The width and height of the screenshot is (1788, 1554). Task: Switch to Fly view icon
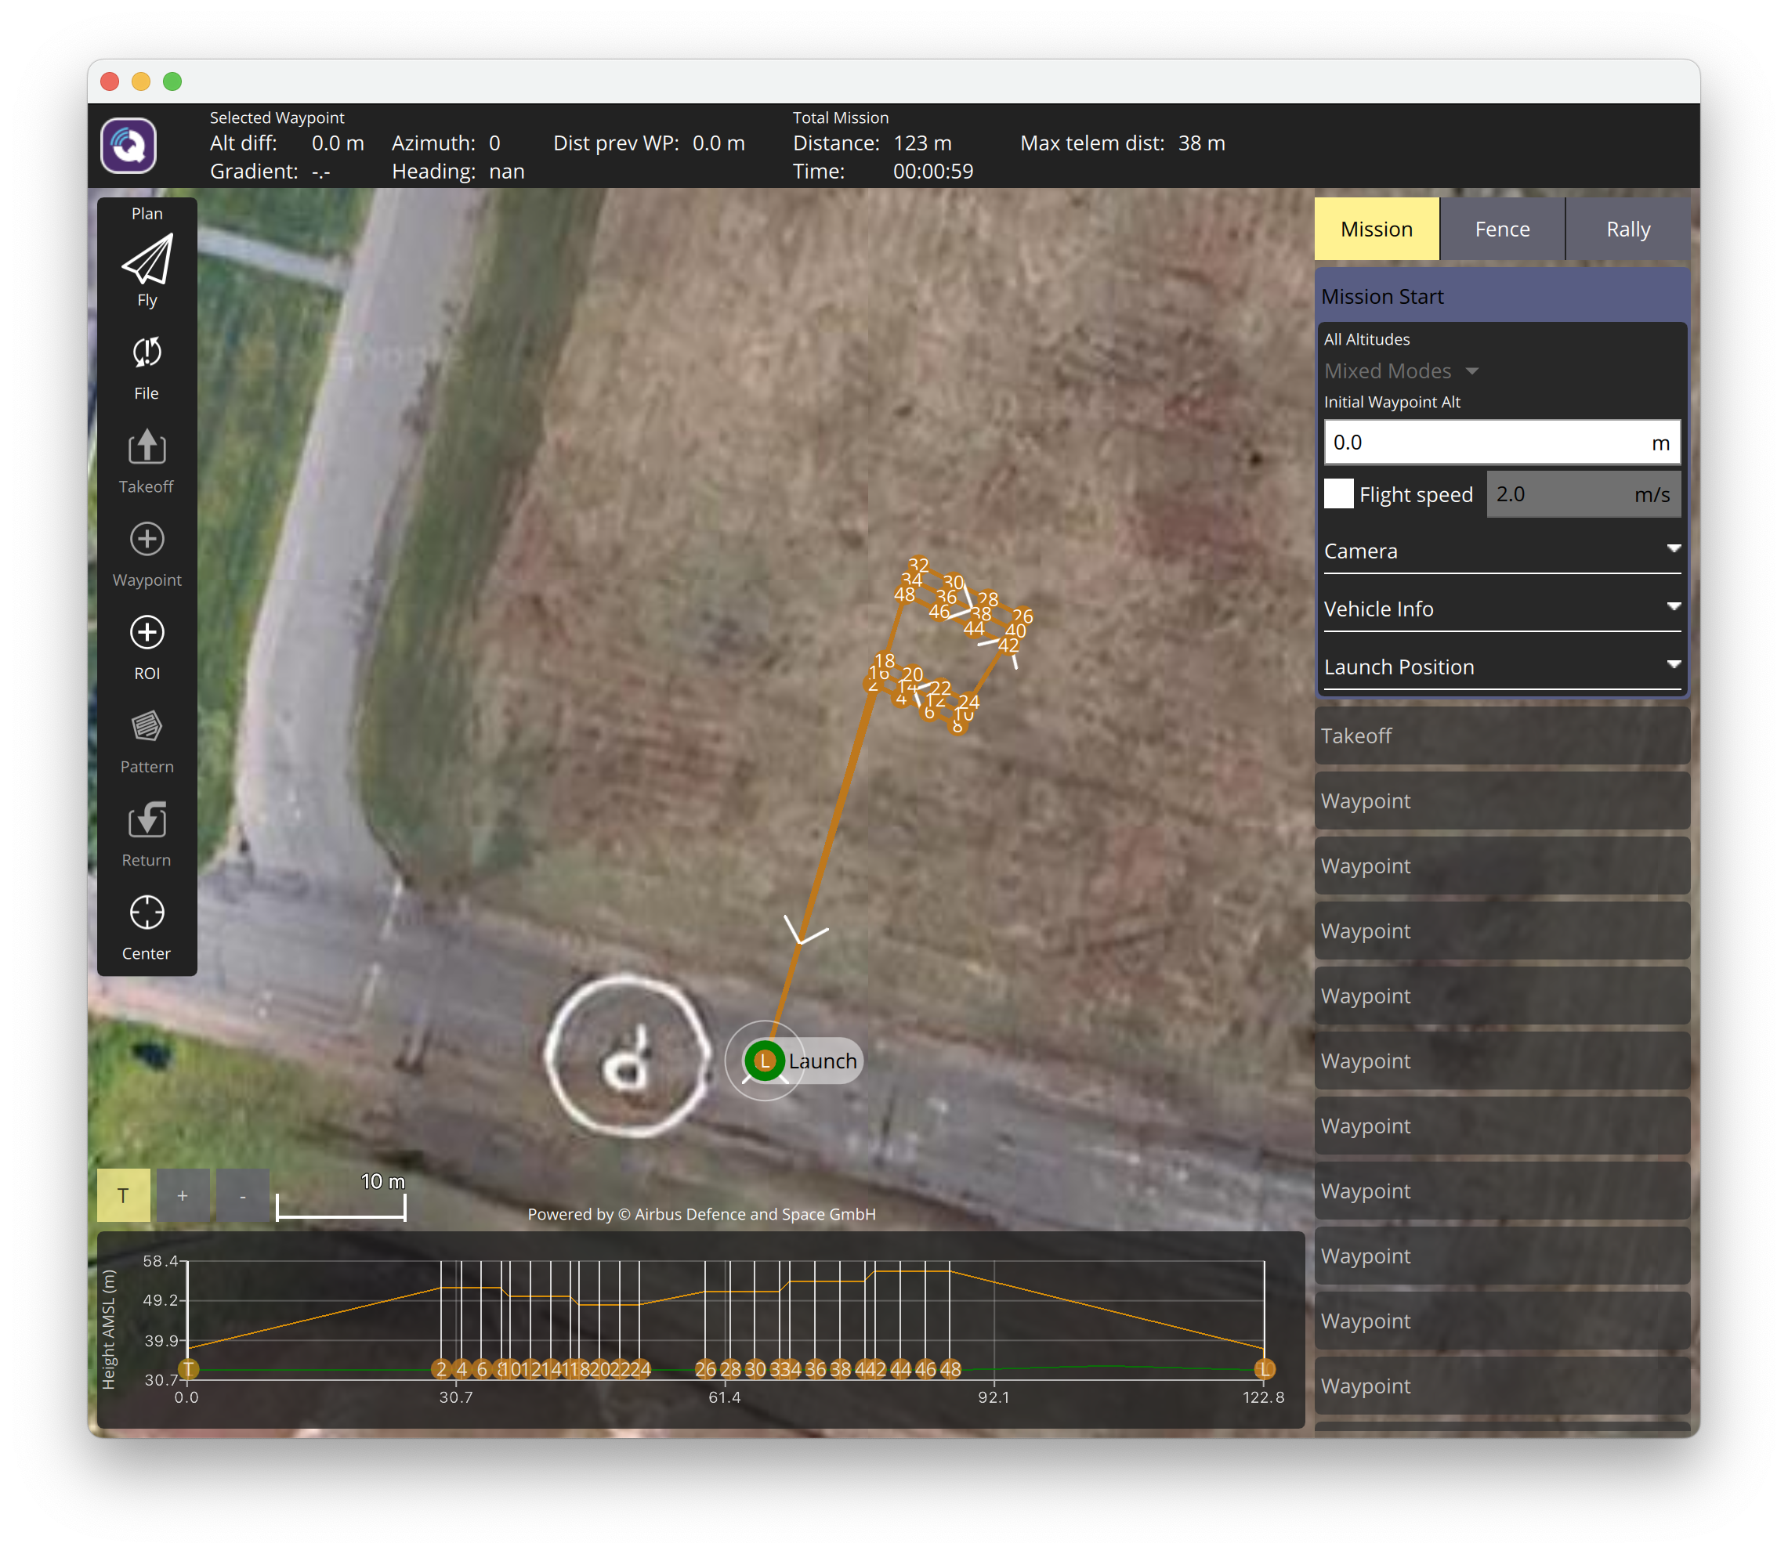(x=147, y=260)
